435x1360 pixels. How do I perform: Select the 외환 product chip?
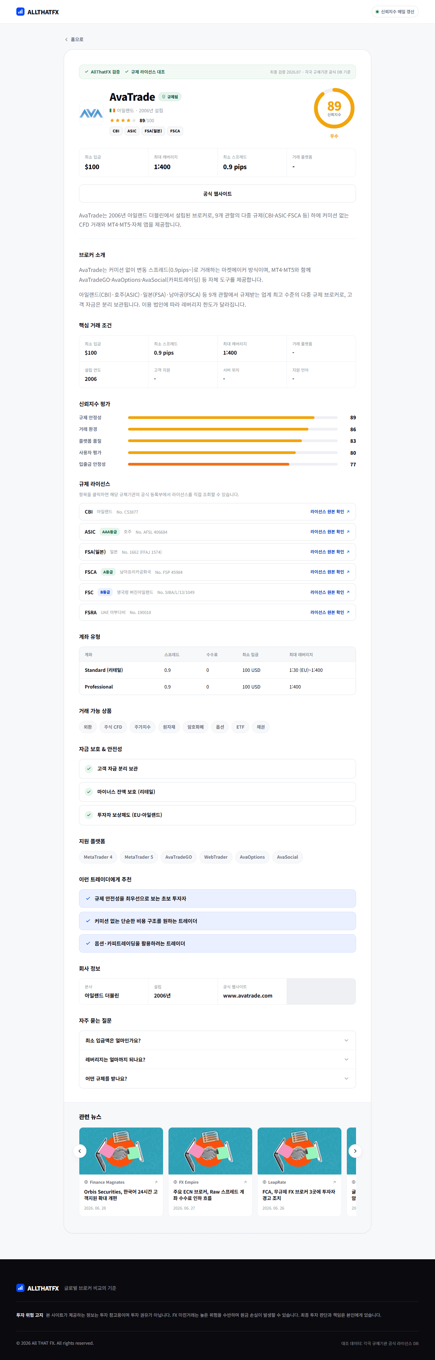87,727
